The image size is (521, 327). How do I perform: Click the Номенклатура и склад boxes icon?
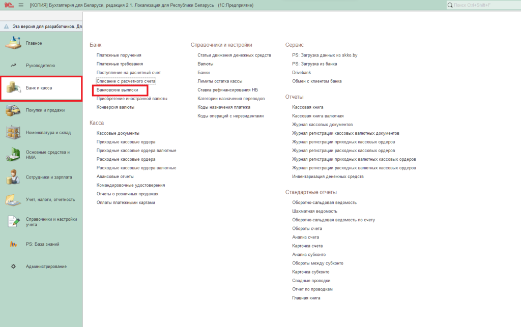pyautogui.click(x=13, y=132)
